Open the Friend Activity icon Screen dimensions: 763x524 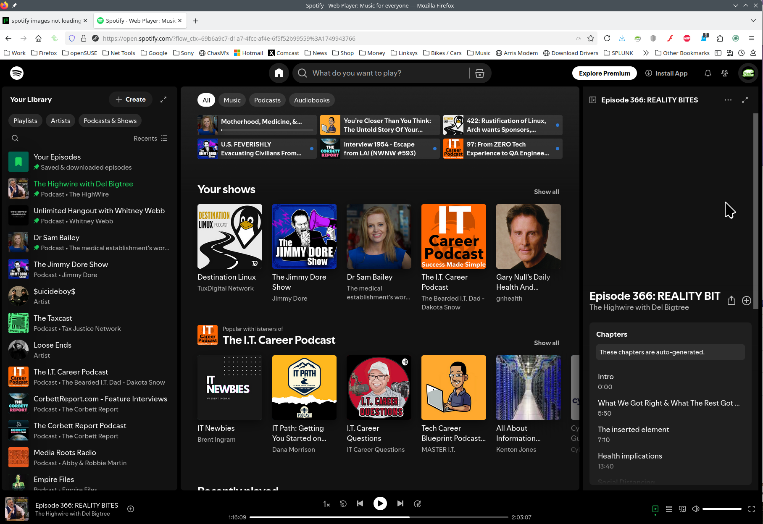(725, 73)
